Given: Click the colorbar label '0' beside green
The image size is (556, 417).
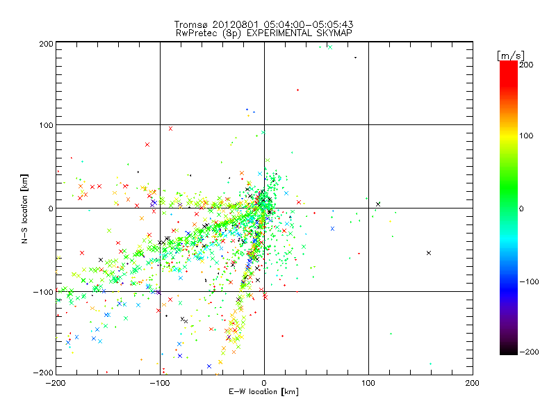Looking at the screenshot, I should click(521, 208).
